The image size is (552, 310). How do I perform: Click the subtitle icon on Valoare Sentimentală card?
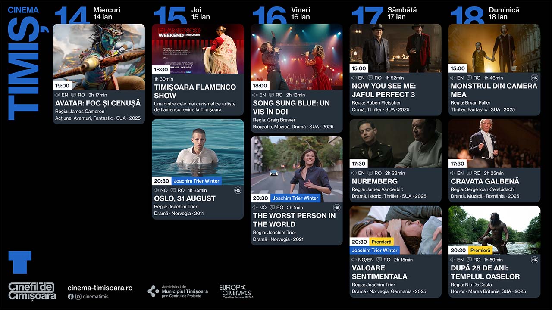379,260
